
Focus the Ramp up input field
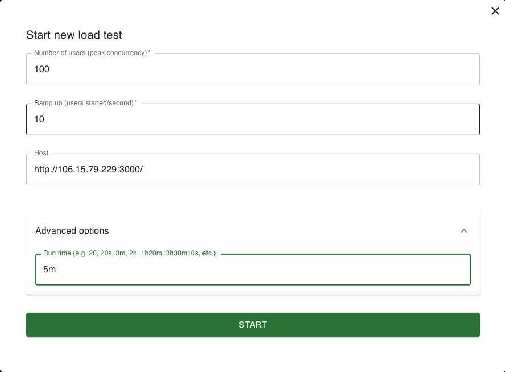coord(253,119)
